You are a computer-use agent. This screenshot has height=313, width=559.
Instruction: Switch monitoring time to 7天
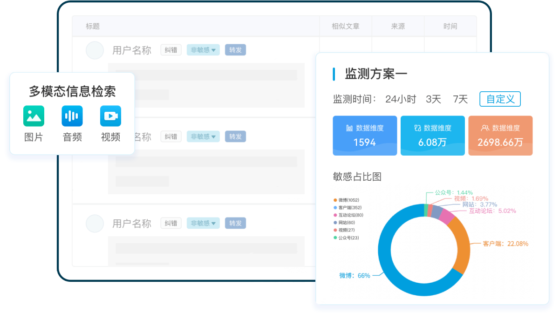click(x=460, y=99)
